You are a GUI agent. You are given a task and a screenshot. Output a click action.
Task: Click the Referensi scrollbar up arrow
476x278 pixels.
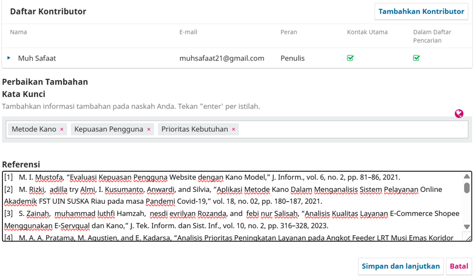pyautogui.click(x=467, y=176)
